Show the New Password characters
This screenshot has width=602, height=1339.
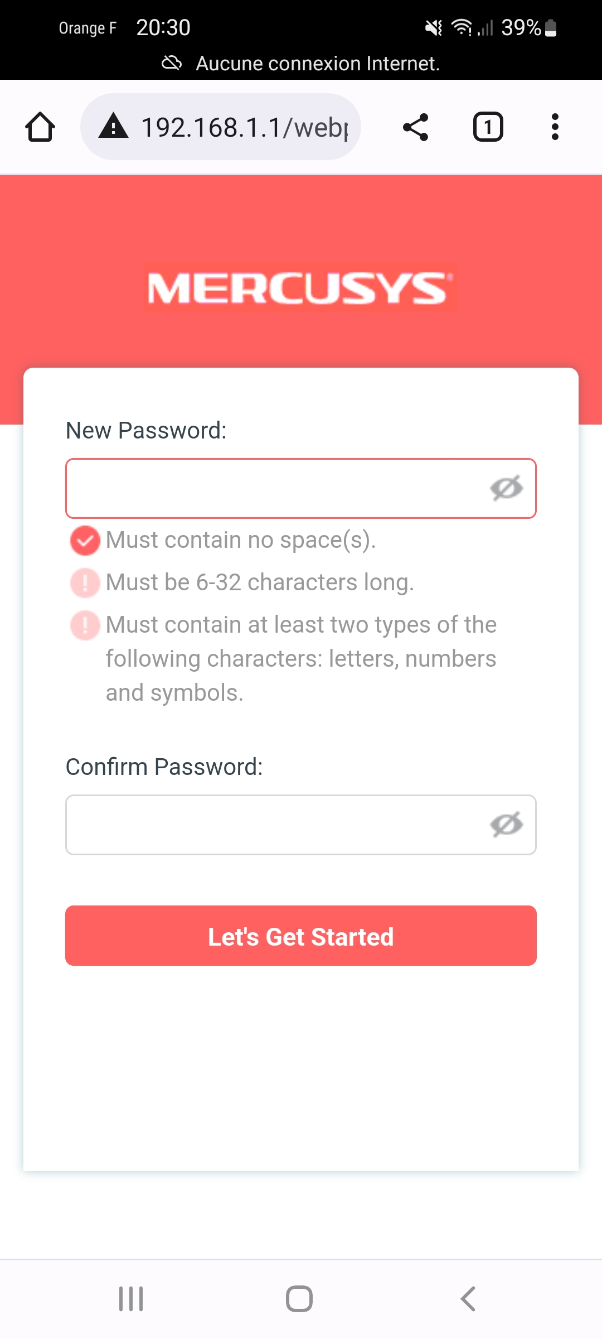(x=506, y=489)
